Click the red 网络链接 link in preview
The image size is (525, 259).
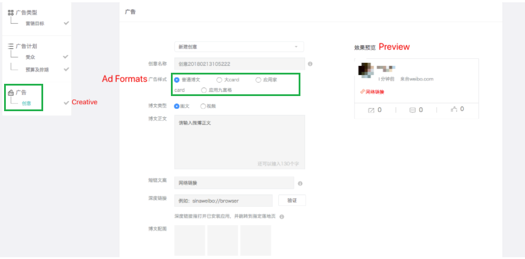pyautogui.click(x=373, y=92)
